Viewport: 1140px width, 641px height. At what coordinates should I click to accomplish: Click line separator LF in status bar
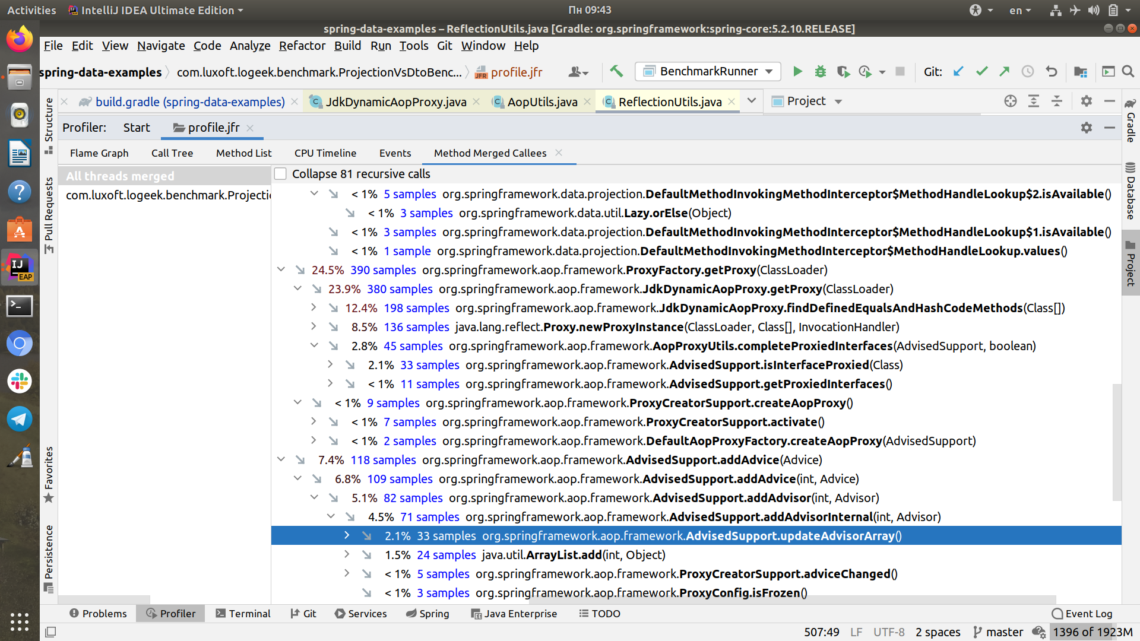pyautogui.click(x=856, y=632)
